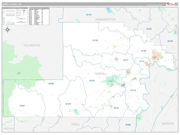Viewport: 180px width, 135px height.
Task: Select ZIP code 97119 label
Action: point(89,15)
